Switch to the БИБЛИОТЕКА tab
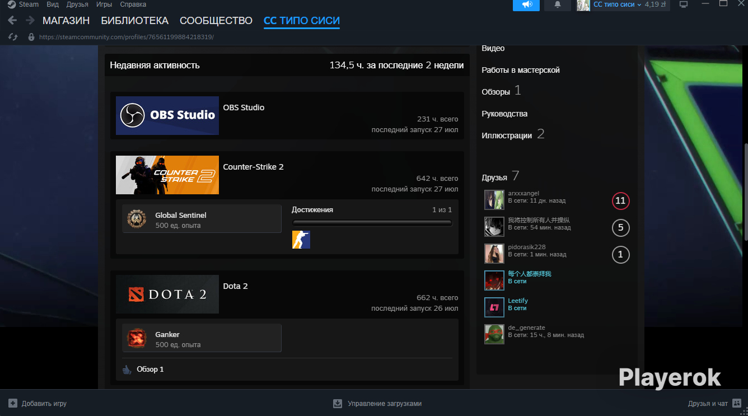This screenshot has width=748, height=416. (134, 21)
